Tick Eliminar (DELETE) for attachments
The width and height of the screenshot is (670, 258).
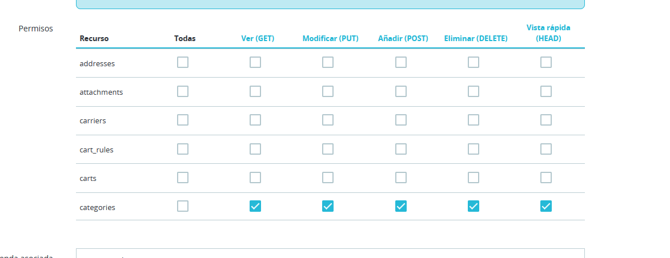(474, 91)
